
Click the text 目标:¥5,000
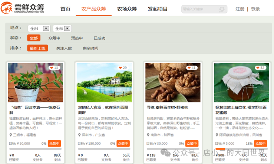pos(225,144)
